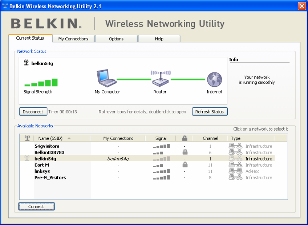Click signal bars for Pre-N_Visitors
The width and height of the screenshot is (308, 225).
pyautogui.click(x=161, y=178)
